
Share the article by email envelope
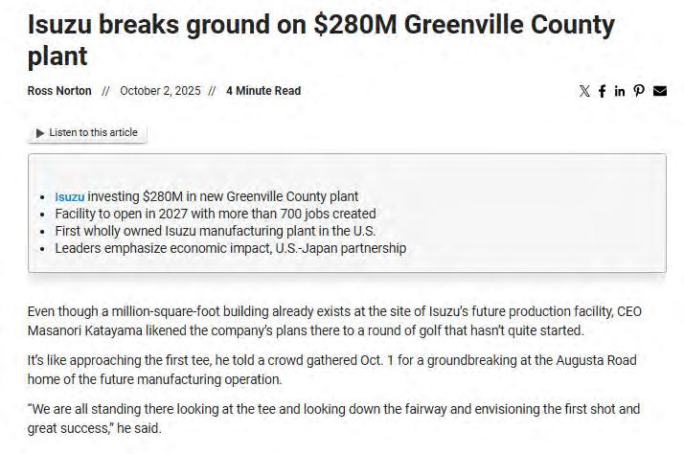[x=660, y=91]
